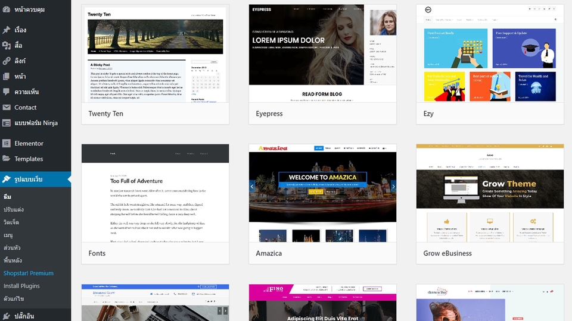The image size is (572, 321).
Task: Click the Ezy theme name
Action: [428, 114]
